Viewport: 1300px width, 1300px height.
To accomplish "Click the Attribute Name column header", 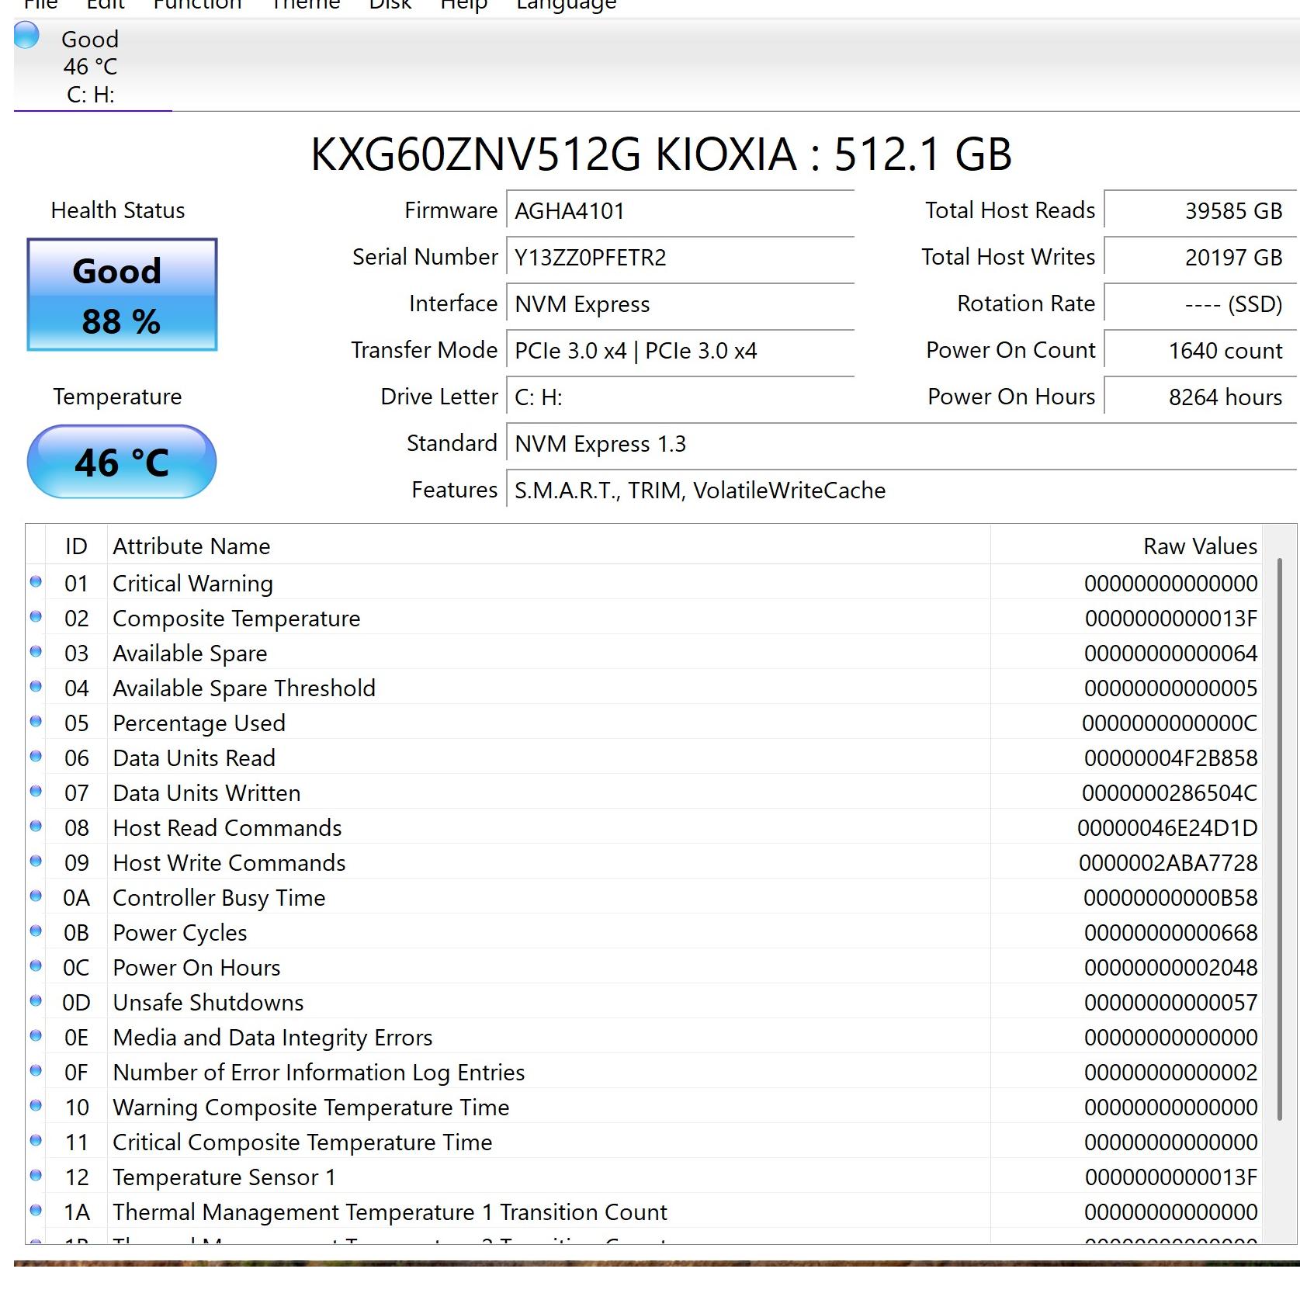I will 548,546.
